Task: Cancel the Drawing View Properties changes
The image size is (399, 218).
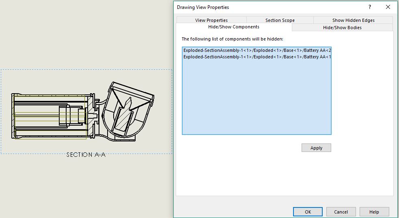Action: [x=341, y=212]
